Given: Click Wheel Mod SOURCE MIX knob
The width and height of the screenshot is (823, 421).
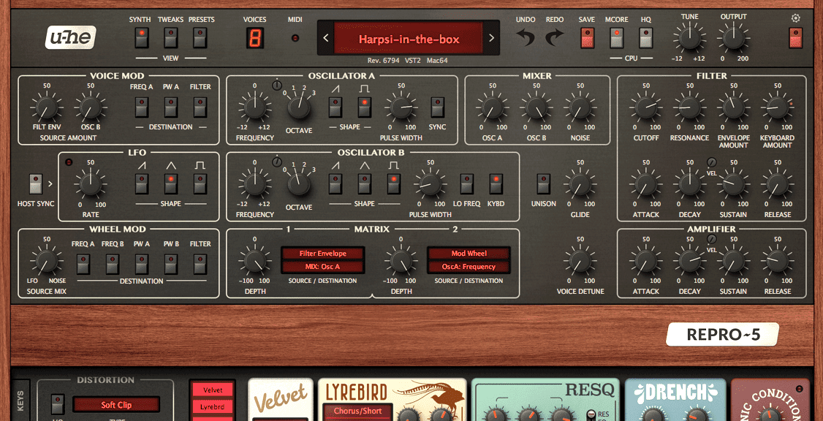Looking at the screenshot, I should (x=46, y=261).
